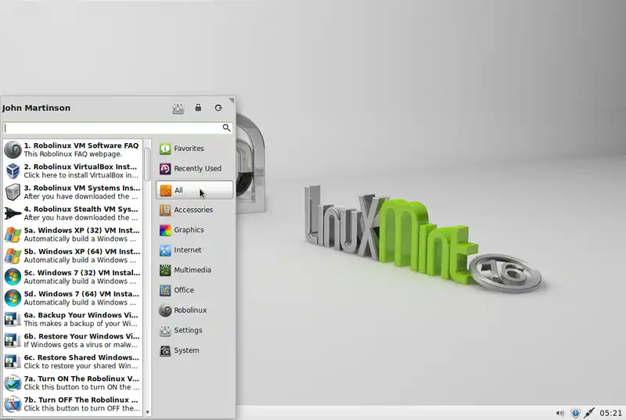Click the 6b. Restore Your Windows Vi... icon

13,340
